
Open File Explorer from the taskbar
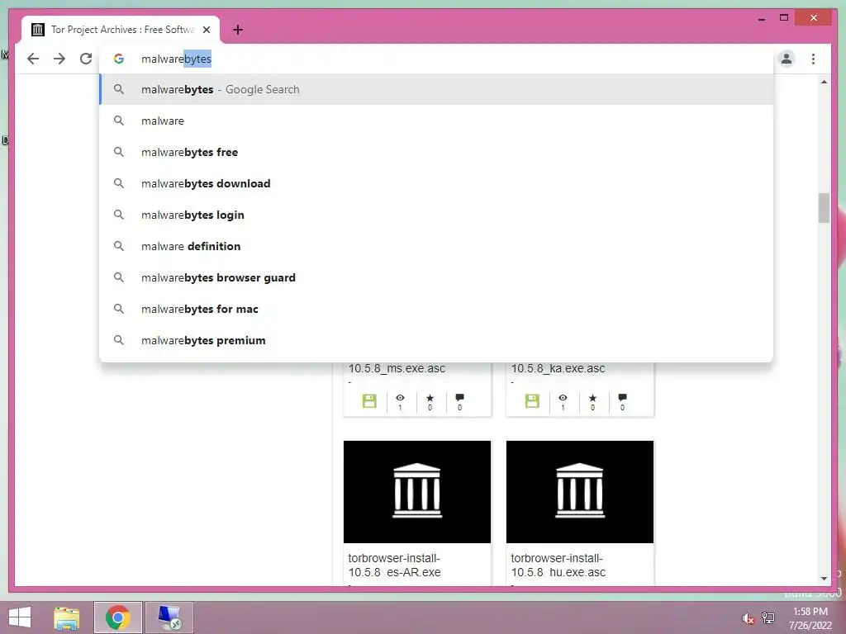tap(67, 617)
